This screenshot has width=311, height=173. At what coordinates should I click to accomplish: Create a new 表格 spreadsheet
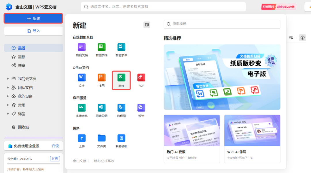(x=122, y=80)
